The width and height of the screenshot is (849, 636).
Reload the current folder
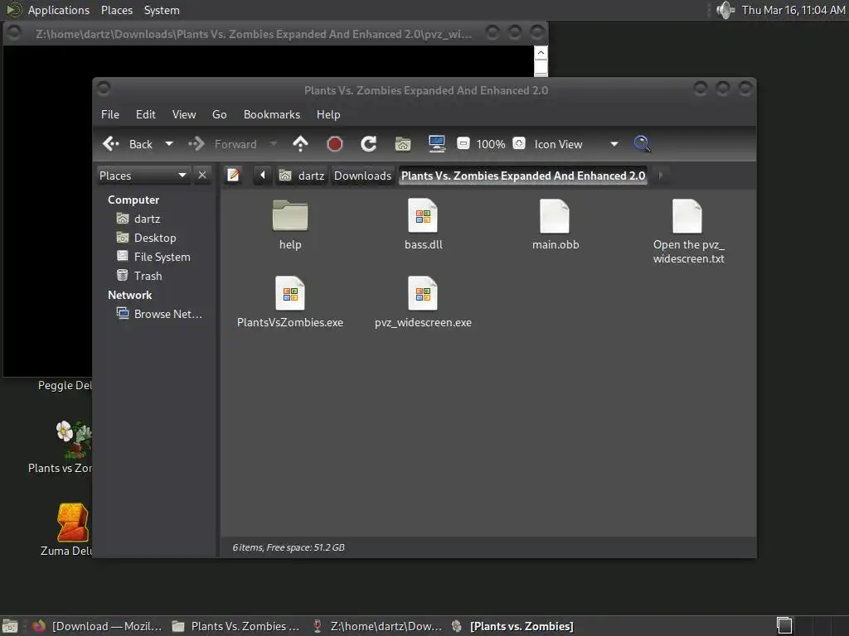[x=369, y=144]
